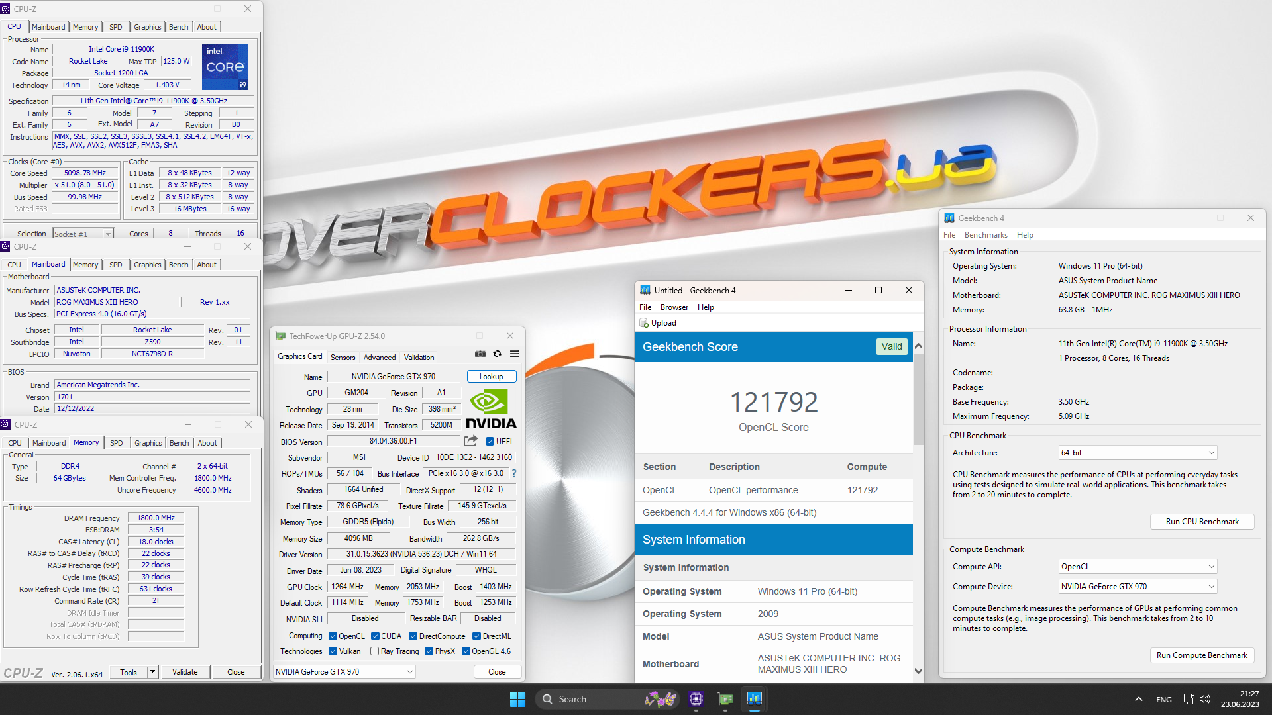Image resolution: width=1272 pixels, height=715 pixels.
Task: Minimize the TechPowerUp GPU-Z window
Action: [x=449, y=336]
